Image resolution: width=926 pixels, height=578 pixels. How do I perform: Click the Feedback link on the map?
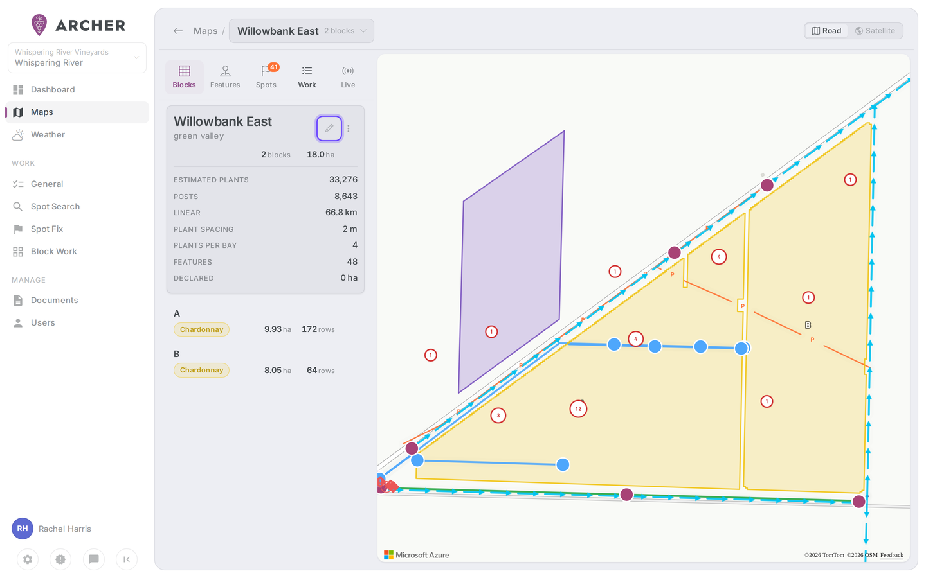[x=892, y=555]
